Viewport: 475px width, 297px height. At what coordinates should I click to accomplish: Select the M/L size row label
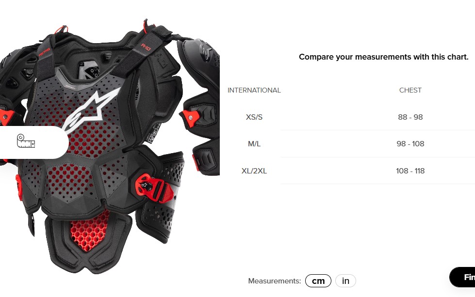(254, 144)
